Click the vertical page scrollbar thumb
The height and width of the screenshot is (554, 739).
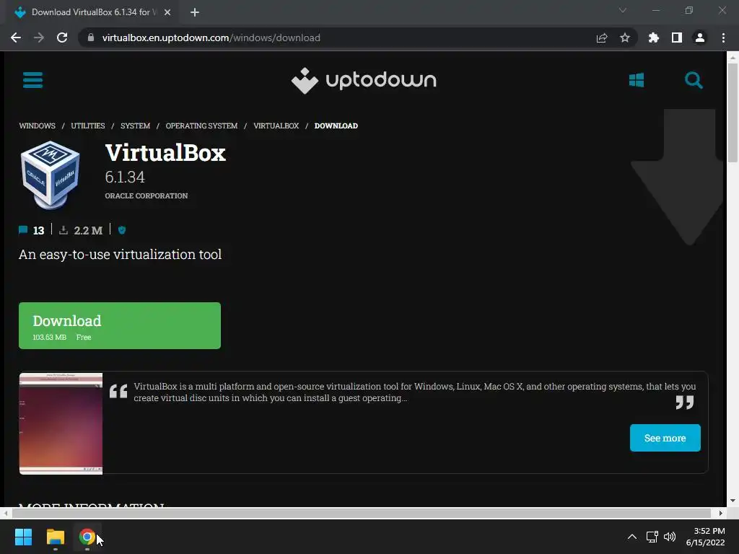pyautogui.click(x=733, y=112)
